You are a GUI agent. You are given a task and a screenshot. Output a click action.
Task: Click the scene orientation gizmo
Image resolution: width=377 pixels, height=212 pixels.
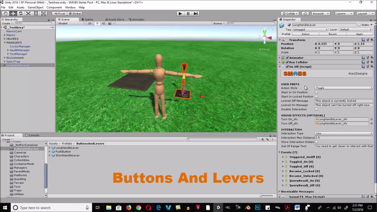265,37
